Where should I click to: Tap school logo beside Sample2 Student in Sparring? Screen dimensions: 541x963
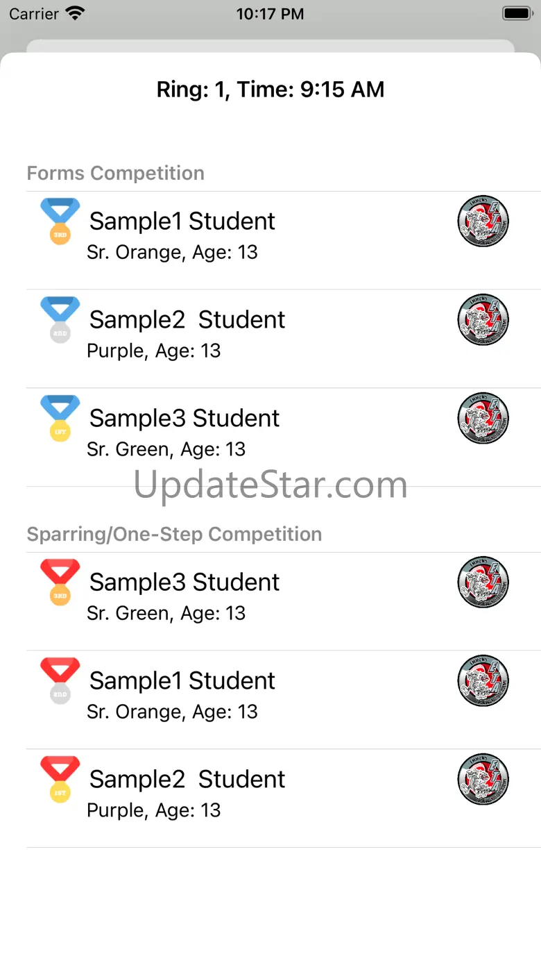pos(483,780)
